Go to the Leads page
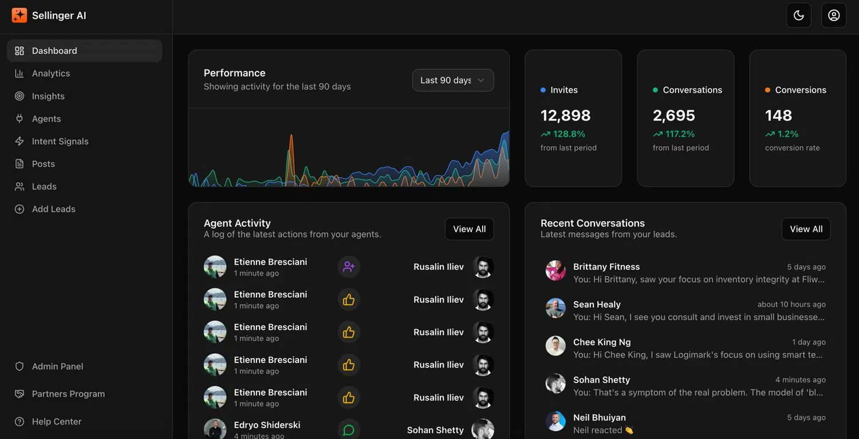 tap(44, 186)
